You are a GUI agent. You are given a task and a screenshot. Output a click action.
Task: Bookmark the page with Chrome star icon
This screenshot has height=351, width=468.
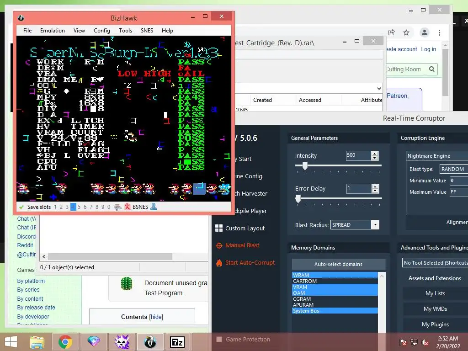pyautogui.click(x=406, y=32)
